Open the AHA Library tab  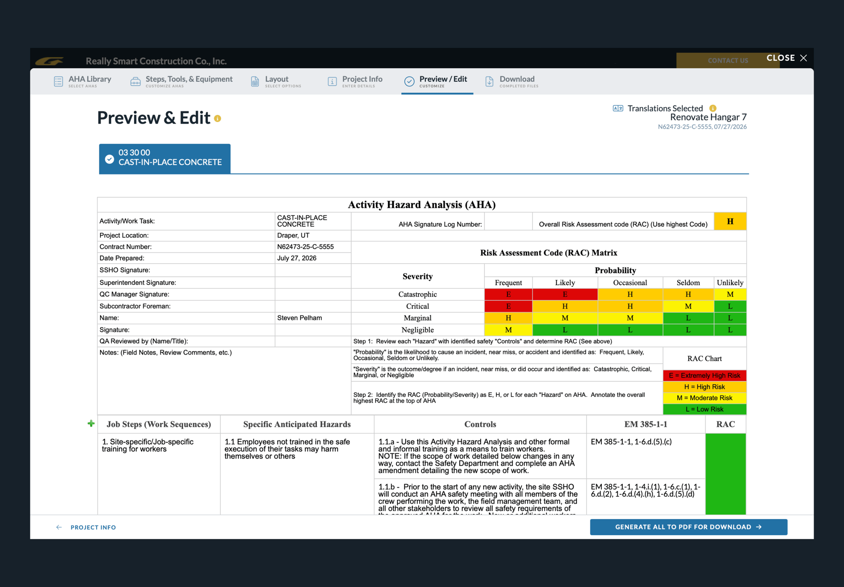click(83, 82)
